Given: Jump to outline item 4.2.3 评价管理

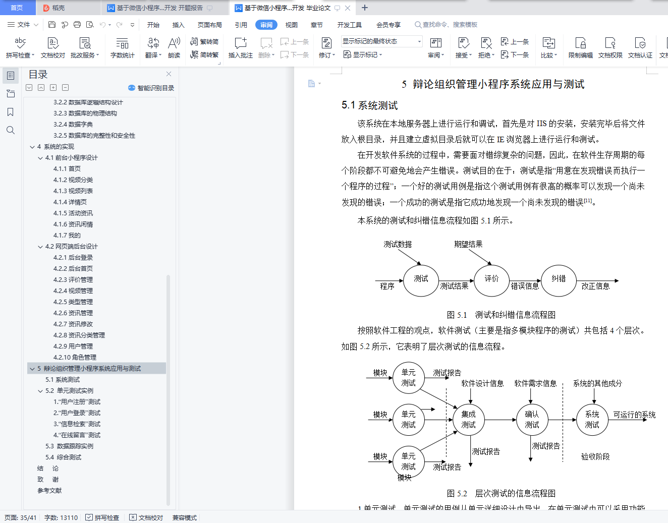Looking at the screenshot, I should point(73,280).
